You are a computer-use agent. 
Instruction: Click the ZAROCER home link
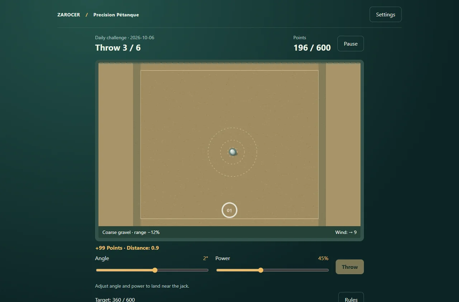[x=68, y=15]
